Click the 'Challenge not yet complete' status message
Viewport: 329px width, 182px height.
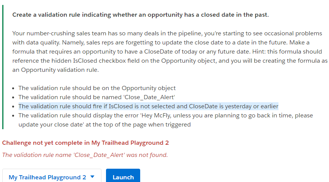[85, 143]
